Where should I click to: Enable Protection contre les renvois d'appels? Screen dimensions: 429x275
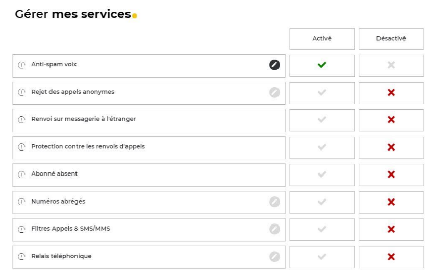[x=322, y=147]
